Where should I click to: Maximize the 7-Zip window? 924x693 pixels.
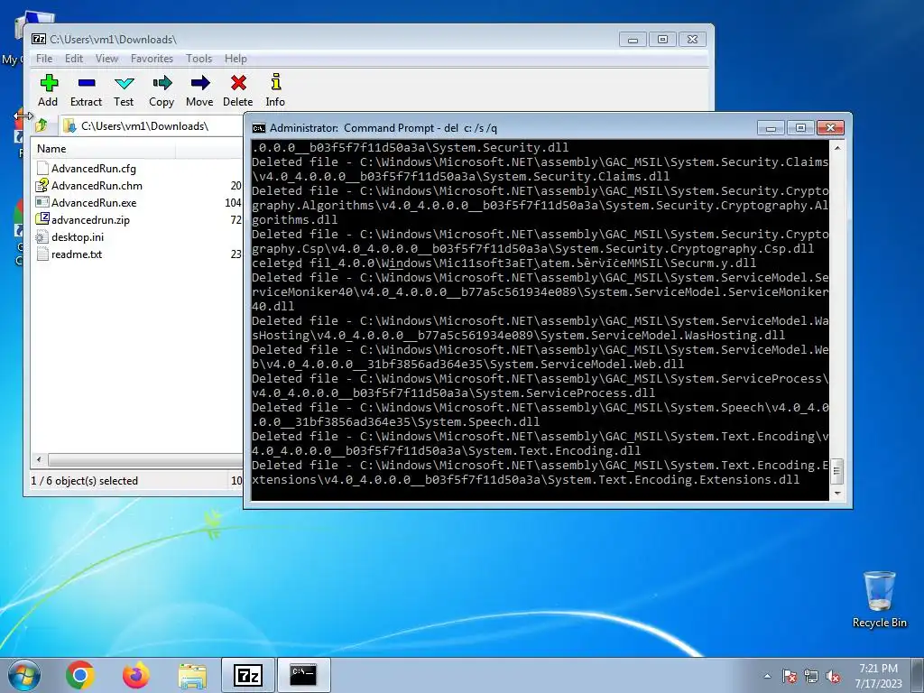(x=662, y=40)
